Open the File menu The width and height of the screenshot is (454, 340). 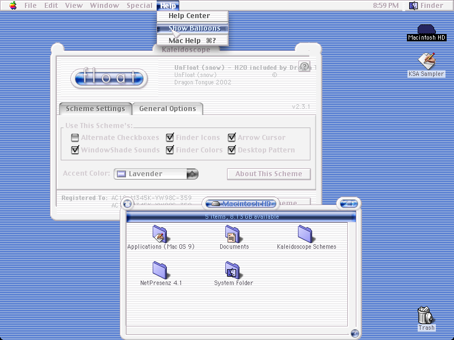[31, 6]
